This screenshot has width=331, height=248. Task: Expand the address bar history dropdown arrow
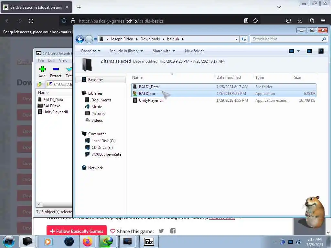click(236, 39)
